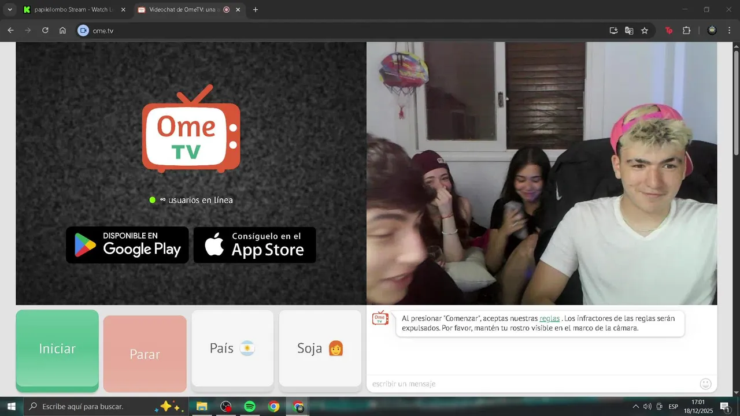Image resolution: width=740 pixels, height=416 pixels.
Task: Expand the tab search dropdown arrow
Action: tap(9, 10)
